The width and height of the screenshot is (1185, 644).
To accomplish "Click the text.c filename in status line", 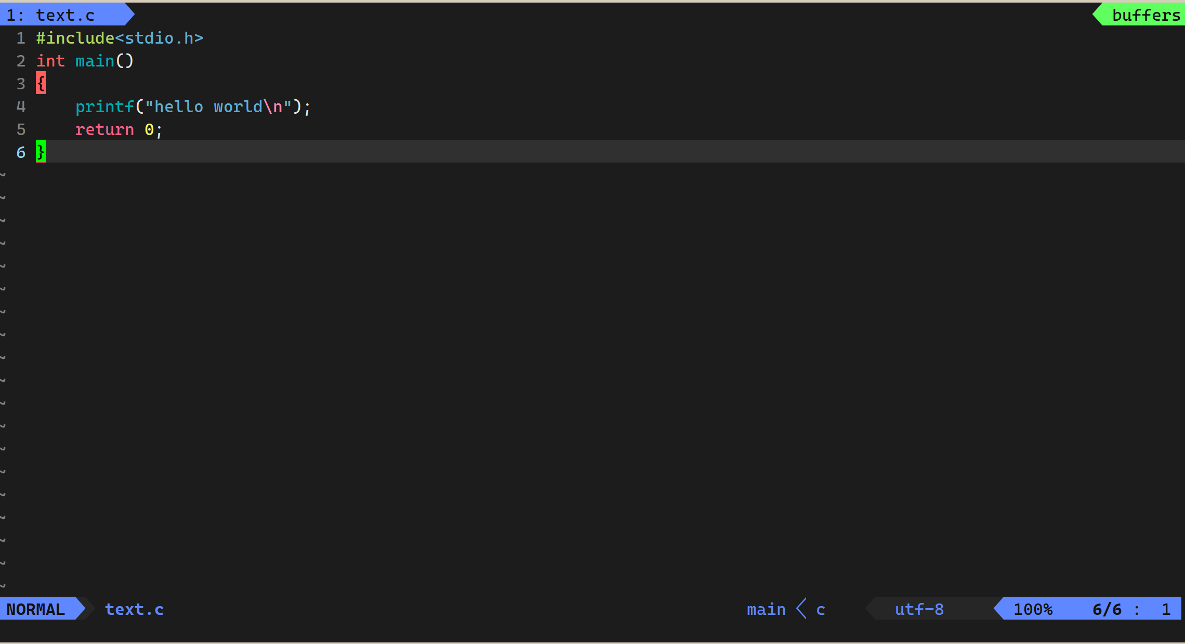I will click(x=135, y=609).
